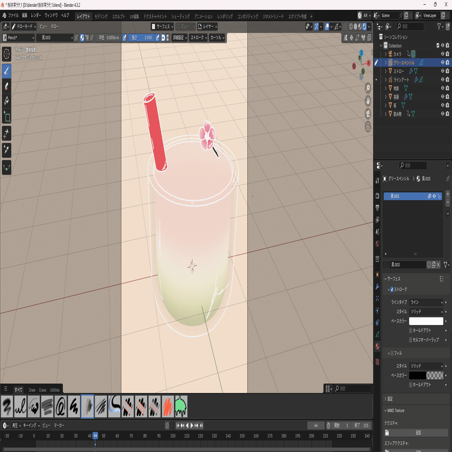Hide the カメラ object in viewport

[443, 53]
